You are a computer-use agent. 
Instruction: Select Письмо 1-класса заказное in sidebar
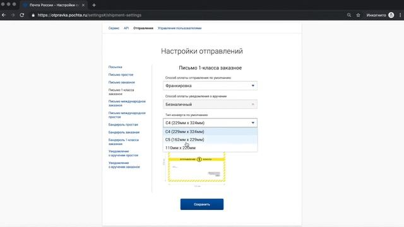click(121, 92)
